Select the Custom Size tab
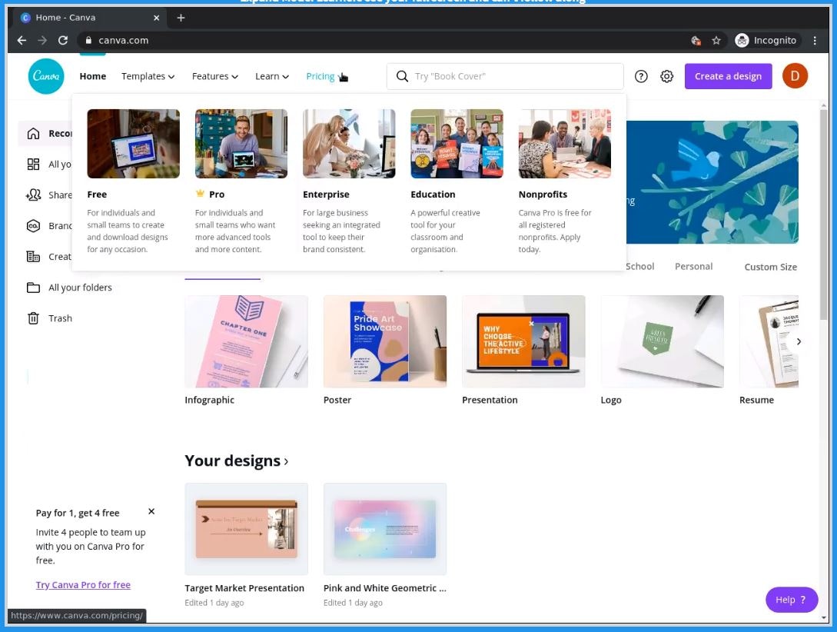Image resolution: width=837 pixels, height=632 pixels. point(770,267)
